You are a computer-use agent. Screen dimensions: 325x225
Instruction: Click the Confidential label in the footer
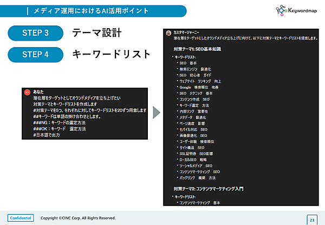(x=21, y=217)
